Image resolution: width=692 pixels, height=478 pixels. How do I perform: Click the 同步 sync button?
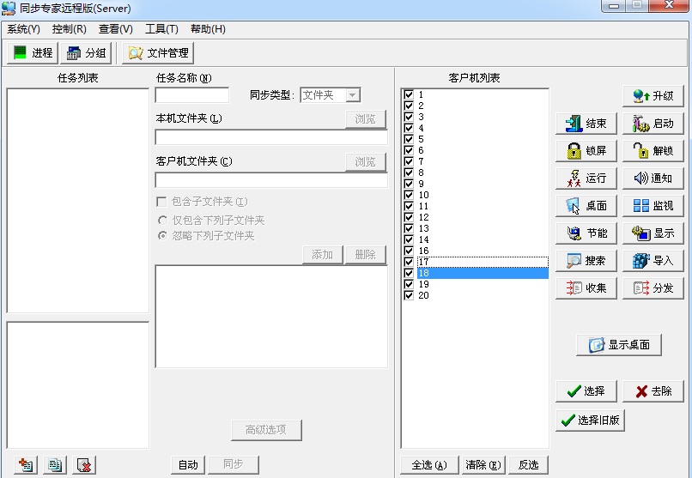coord(233,465)
